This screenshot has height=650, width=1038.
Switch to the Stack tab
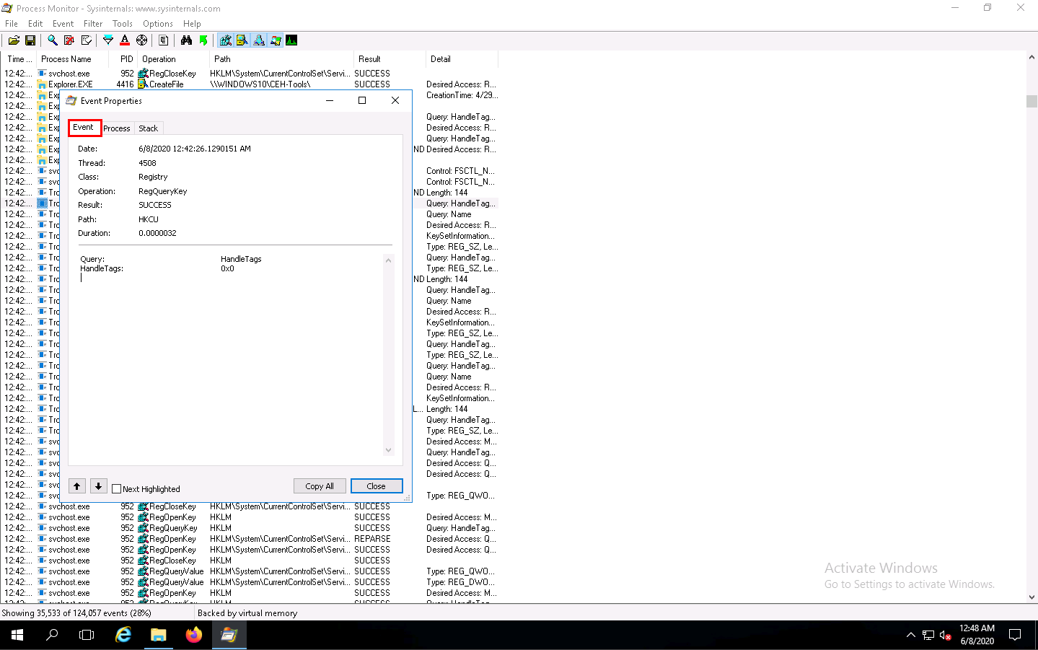[149, 128]
